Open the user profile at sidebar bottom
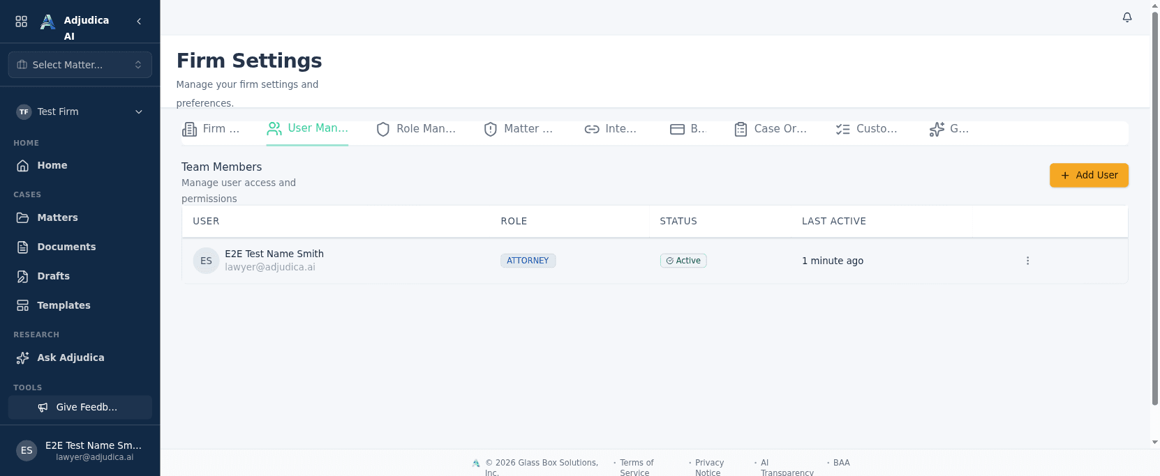This screenshot has width=1160, height=476. 80,450
